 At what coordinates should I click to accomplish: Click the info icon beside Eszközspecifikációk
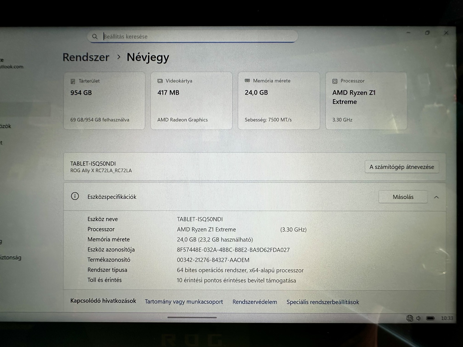[75, 196]
